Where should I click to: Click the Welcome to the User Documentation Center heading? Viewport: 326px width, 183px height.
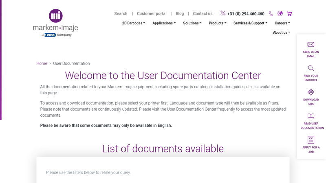tap(163, 75)
